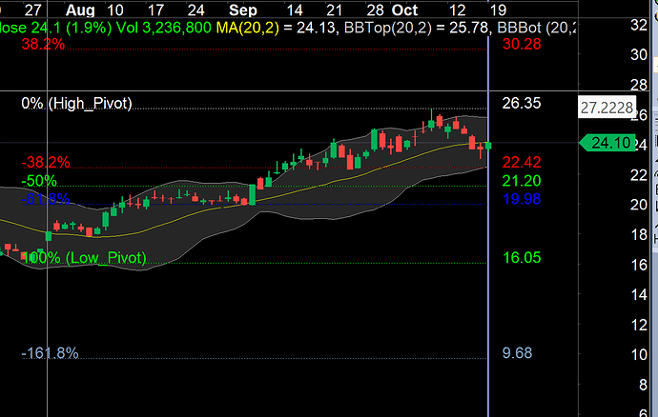Click the Aug month label on date axis
Viewport: 658px width, 417px height.
click(80, 10)
